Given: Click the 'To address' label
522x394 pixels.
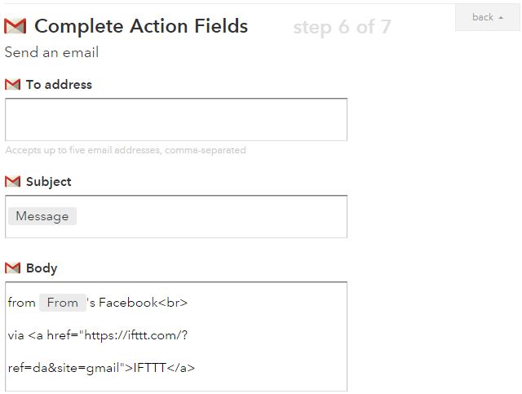Looking at the screenshot, I should [59, 85].
